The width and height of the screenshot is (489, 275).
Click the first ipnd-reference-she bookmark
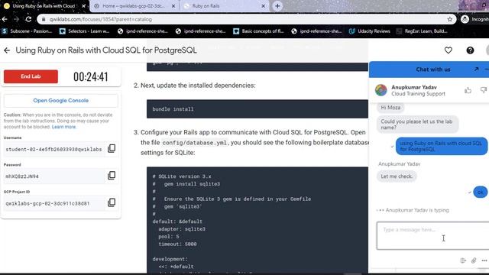pos(143,31)
